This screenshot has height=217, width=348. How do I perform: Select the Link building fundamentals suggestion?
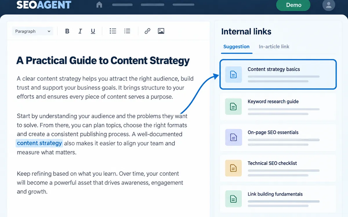click(x=278, y=199)
